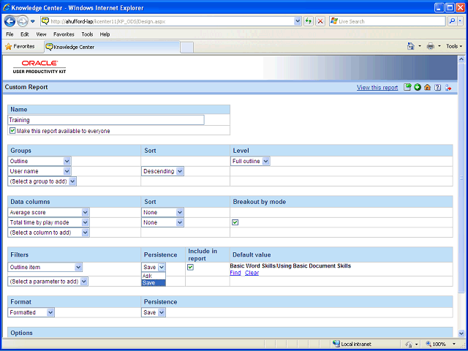Open the File menu
Viewport: 468px width, 351px height.
10,34
